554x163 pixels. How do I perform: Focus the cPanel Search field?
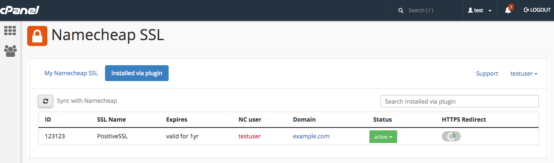(x=426, y=10)
